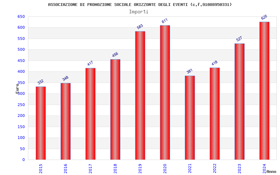Click the value label 381
This screenshot has width=280, height=175.
pos(189,71)
